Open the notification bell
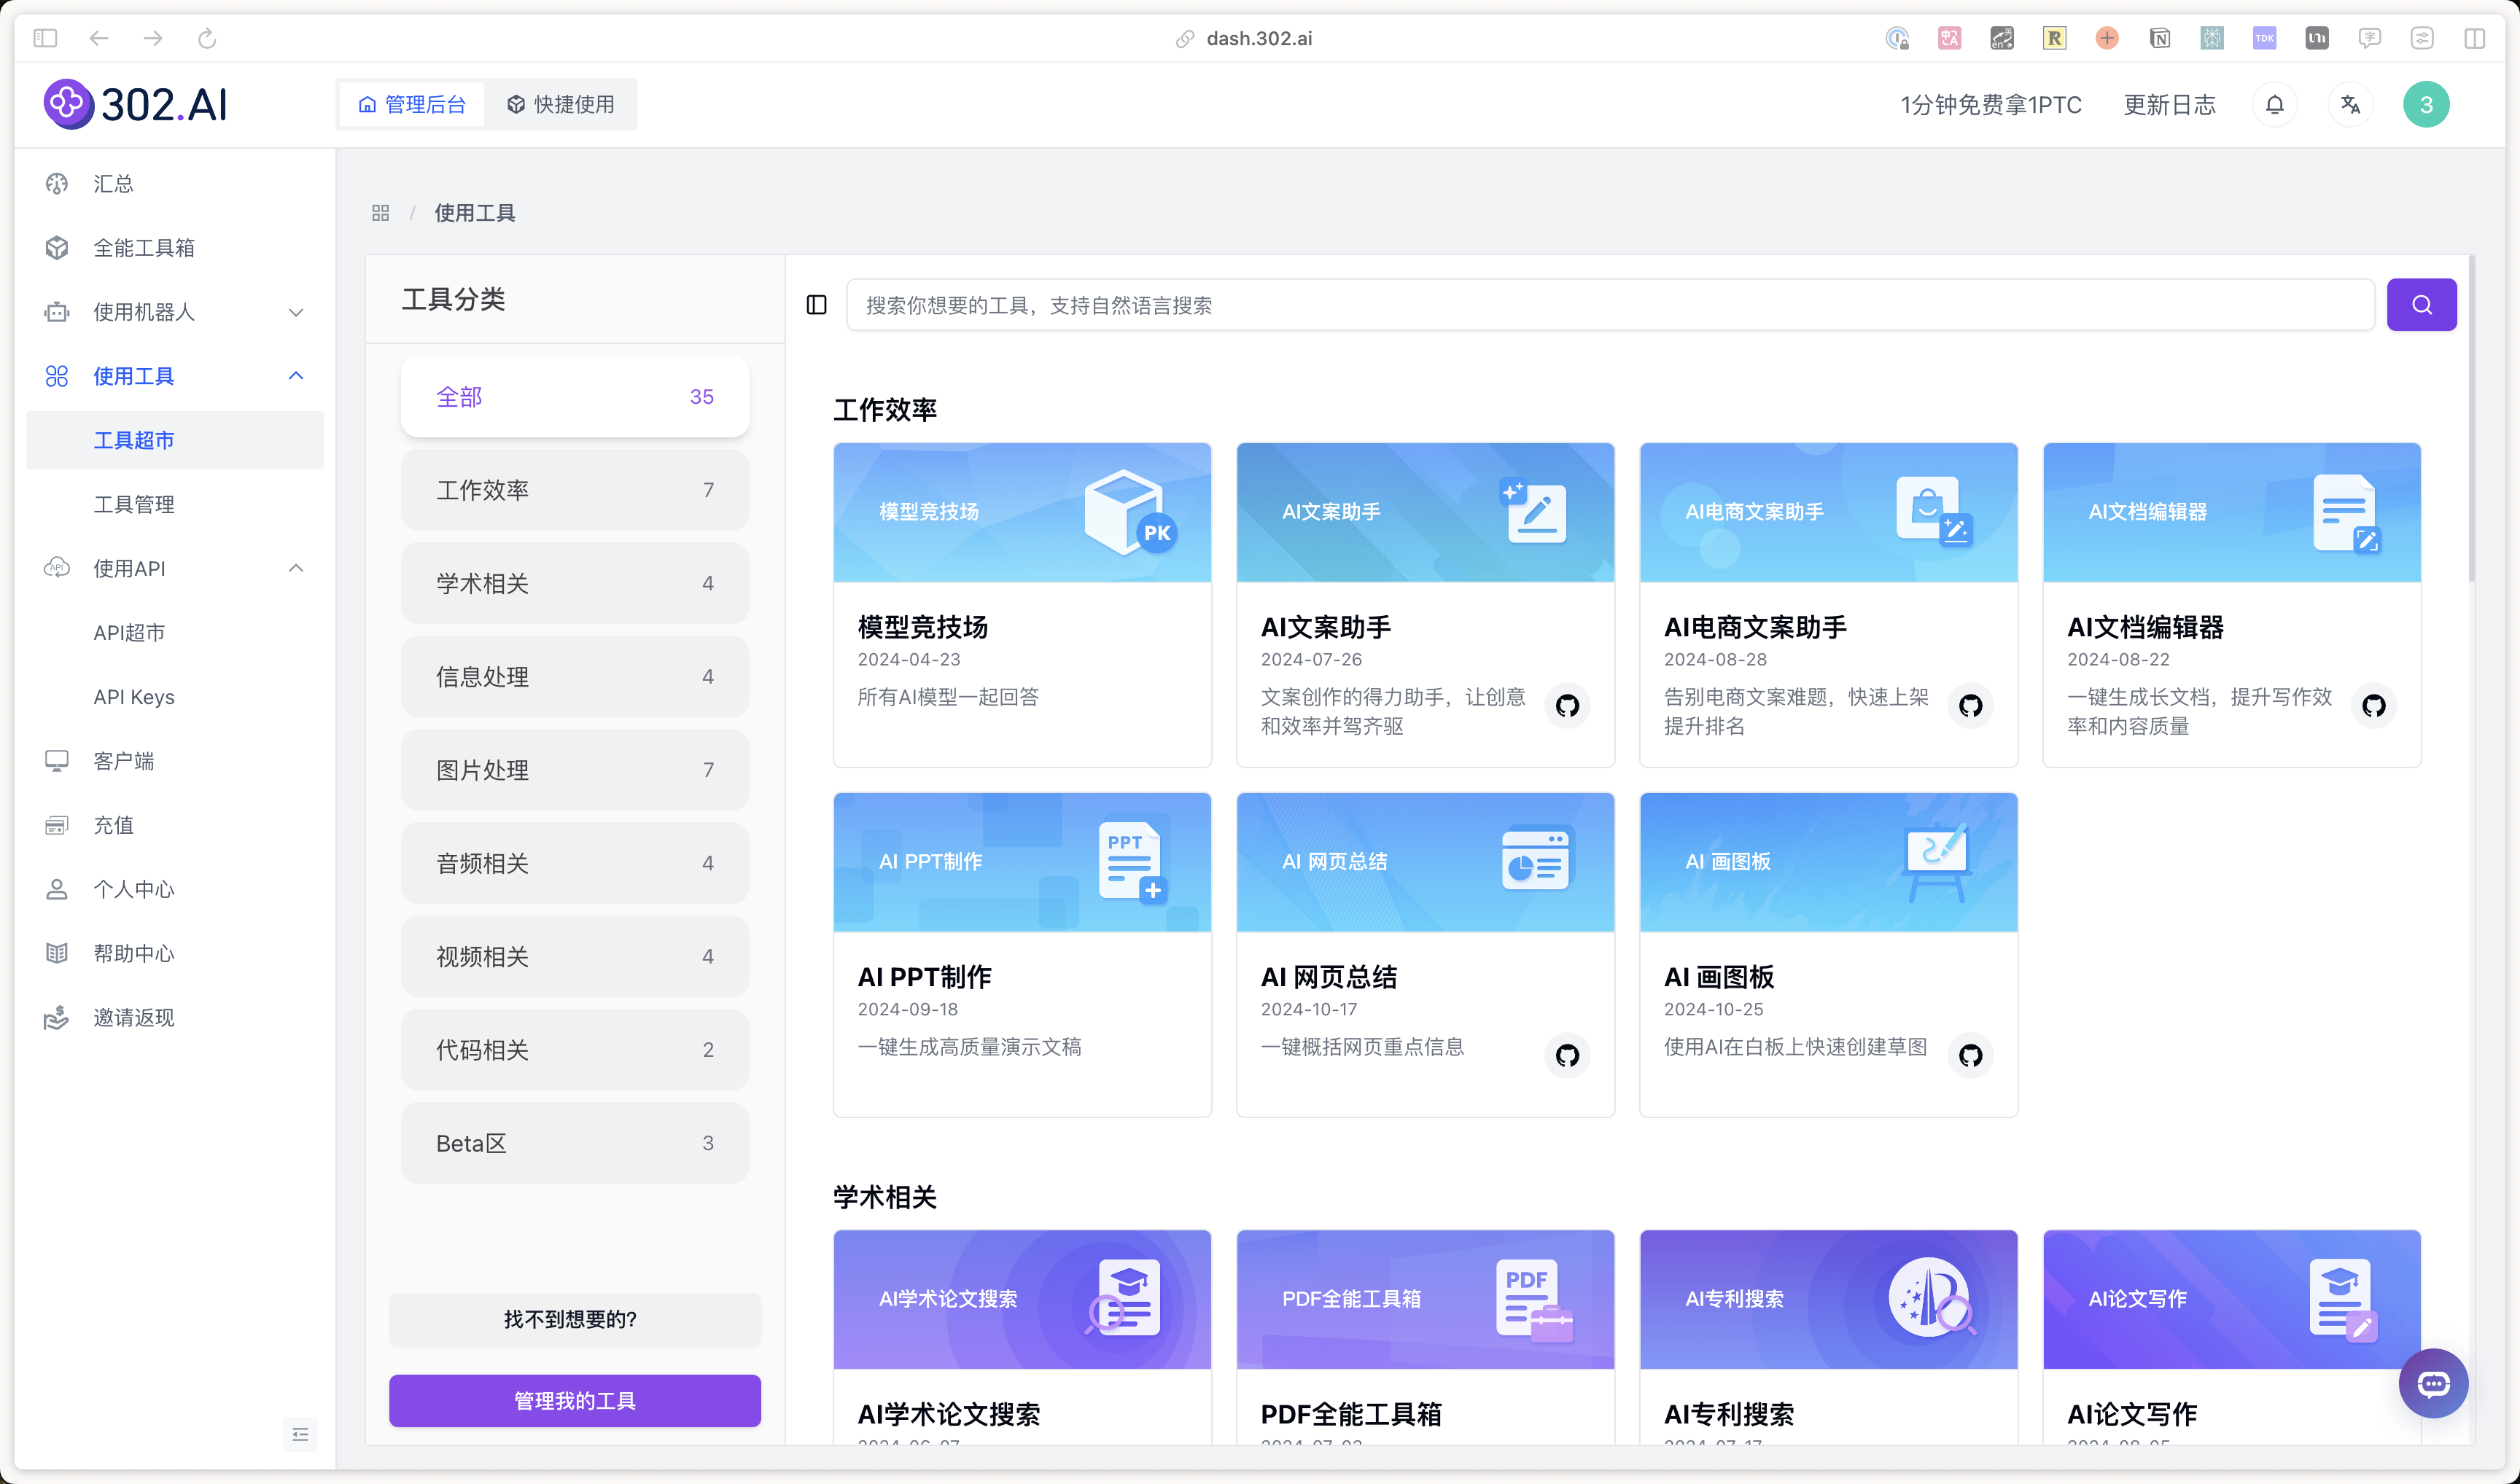 (2274, 105)
